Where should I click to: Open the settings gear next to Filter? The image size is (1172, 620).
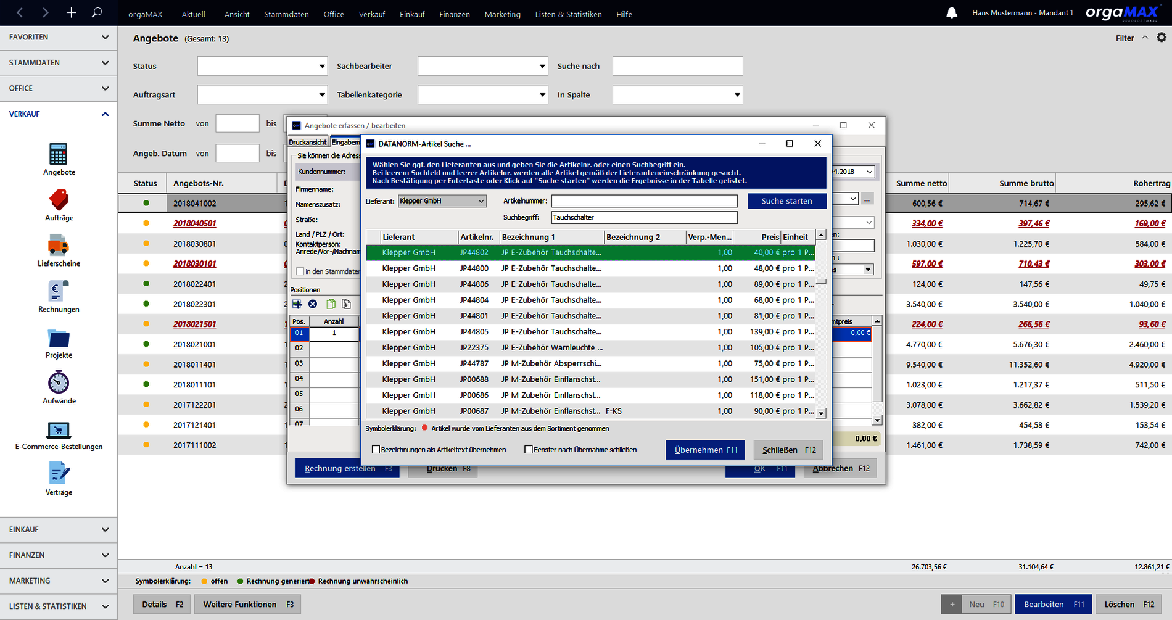pos(1162,38)
